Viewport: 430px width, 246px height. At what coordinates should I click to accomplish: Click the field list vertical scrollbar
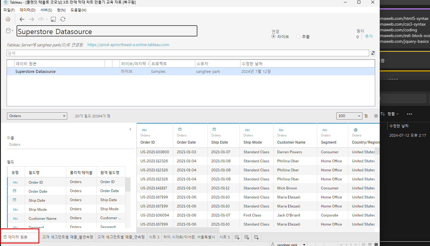(128, 184)
